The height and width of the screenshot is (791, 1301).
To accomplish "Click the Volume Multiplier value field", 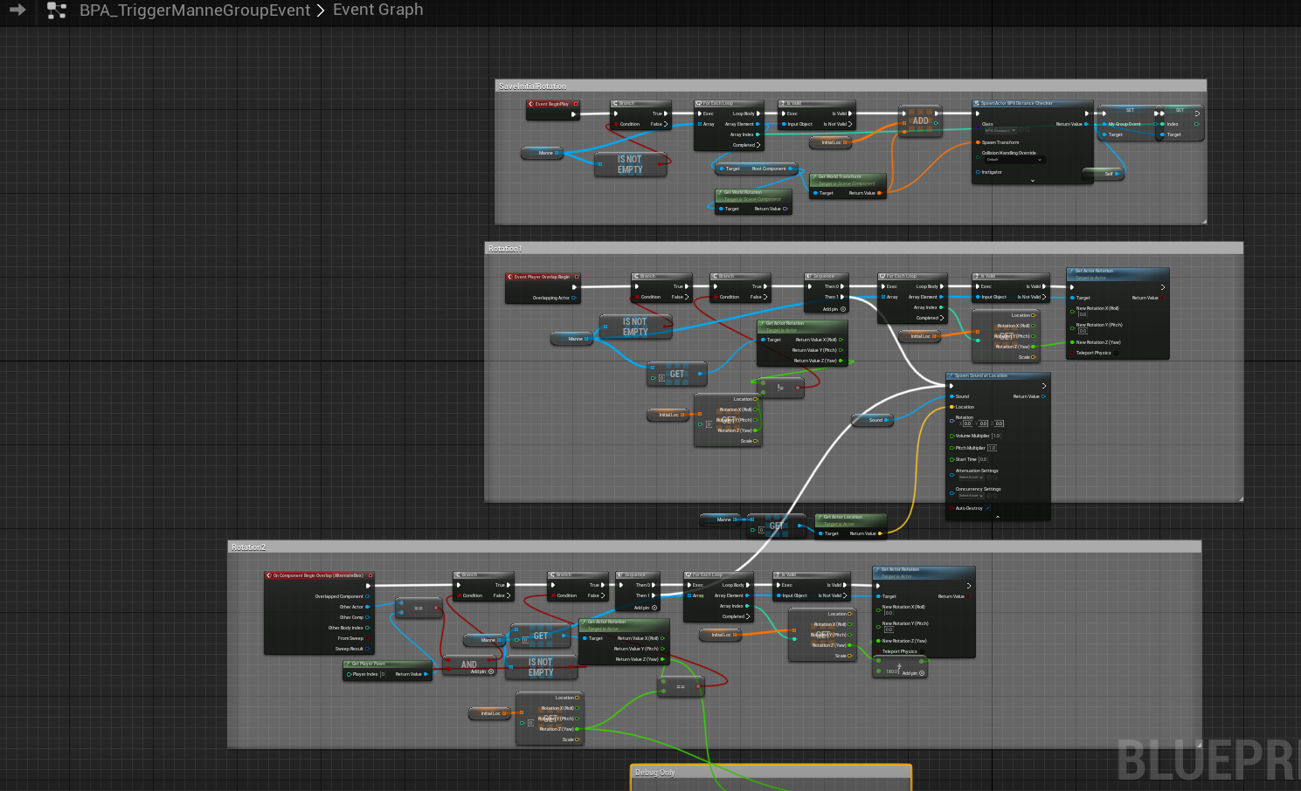I will (996, 436).
